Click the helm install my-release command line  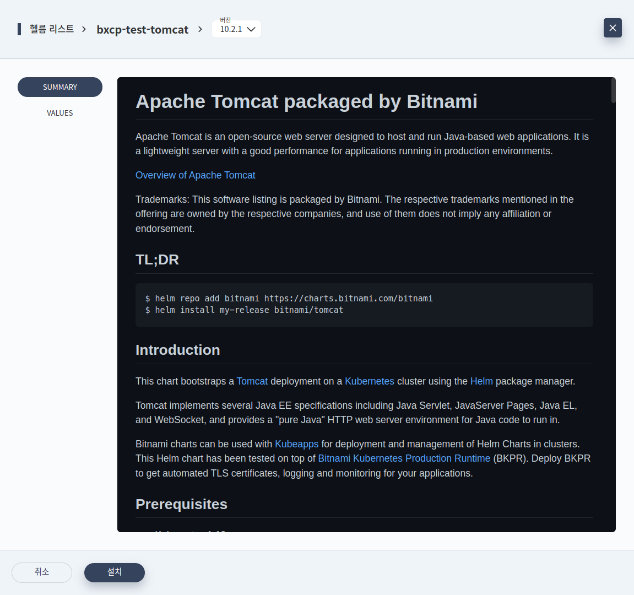(x=244, y=310)
